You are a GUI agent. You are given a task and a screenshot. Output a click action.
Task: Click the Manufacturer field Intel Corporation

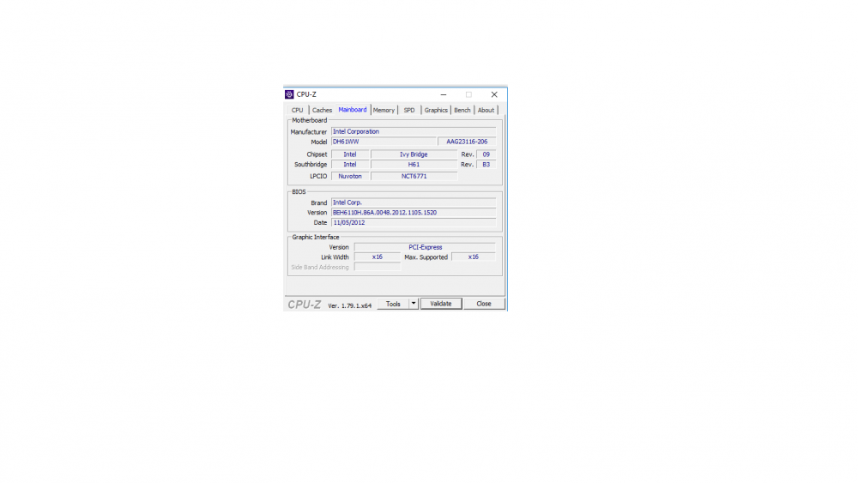(x=414, y=132)
